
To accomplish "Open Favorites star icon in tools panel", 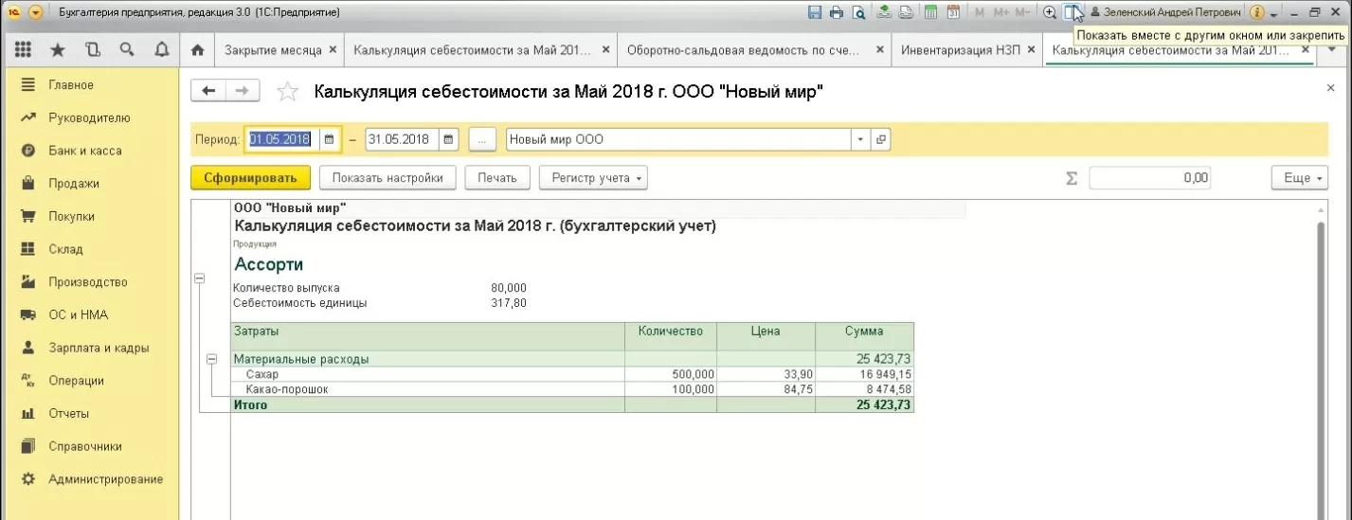I will (x=58, y=49).
